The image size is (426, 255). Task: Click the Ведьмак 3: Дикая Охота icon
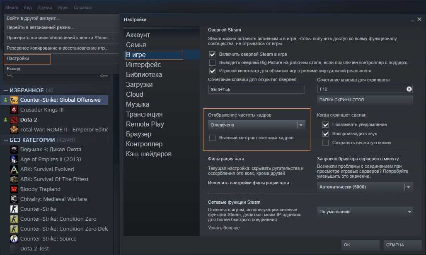coord(14,149)
